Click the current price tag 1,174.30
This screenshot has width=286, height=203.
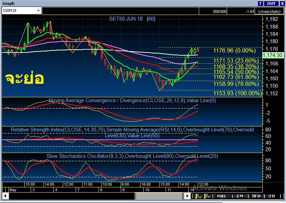pyautogui.click(x=273, y=55)
